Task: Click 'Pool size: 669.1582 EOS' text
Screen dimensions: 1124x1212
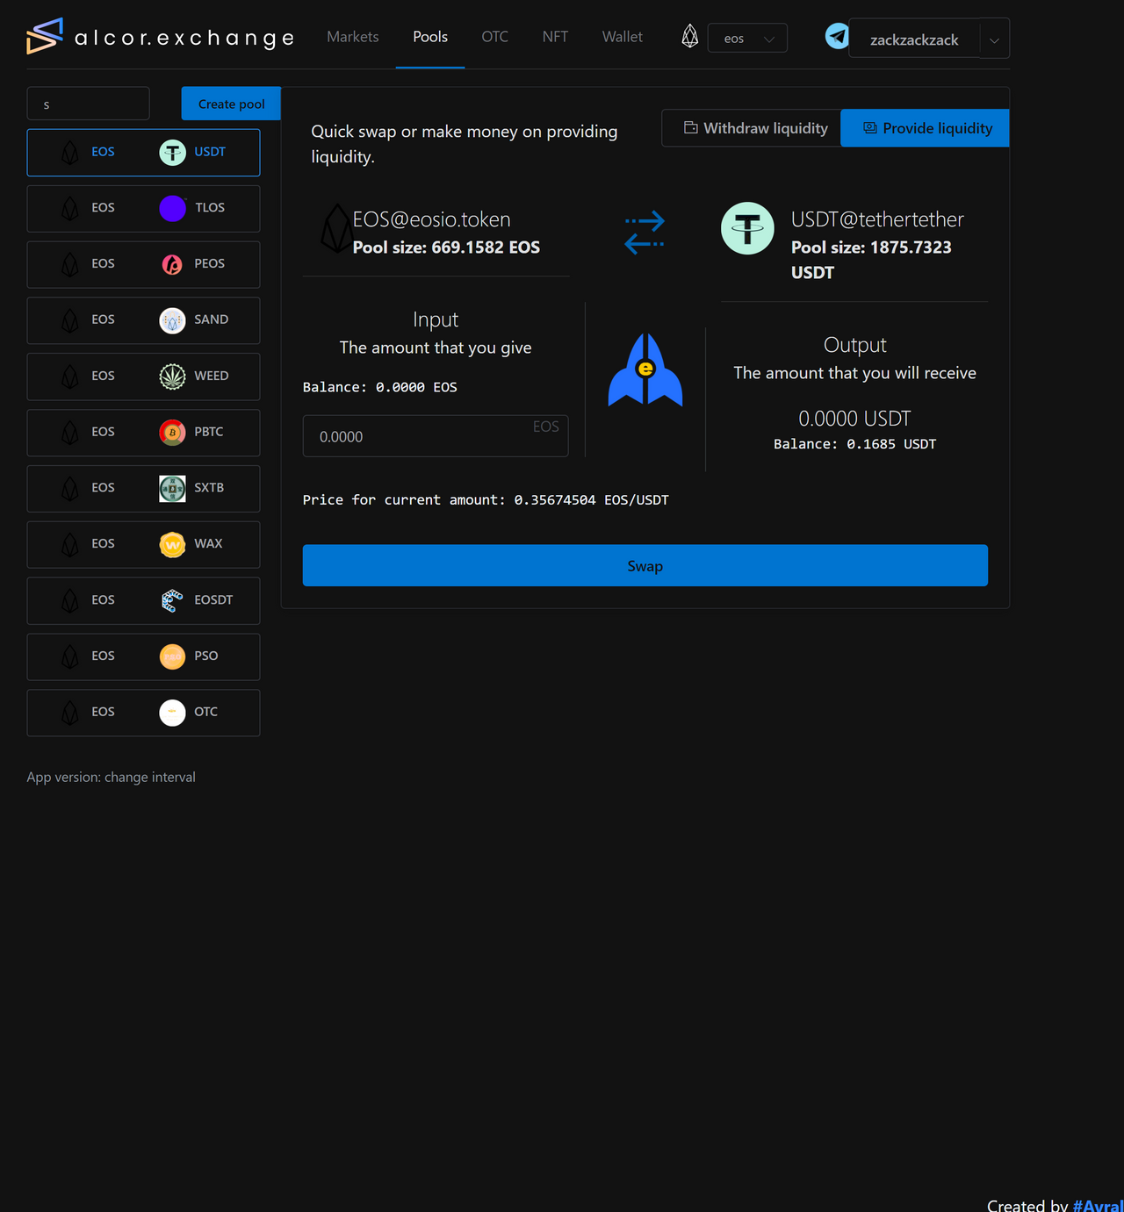Action: click(x=446, y=247)
